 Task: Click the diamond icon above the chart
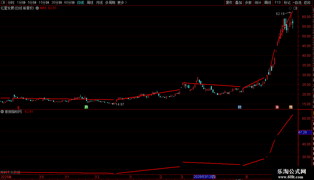coord(290,8)
